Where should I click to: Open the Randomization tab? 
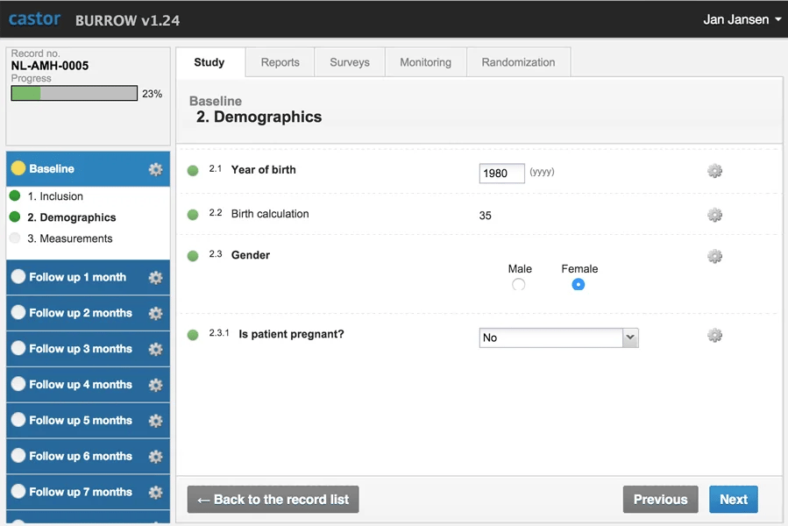click(518, 62)
